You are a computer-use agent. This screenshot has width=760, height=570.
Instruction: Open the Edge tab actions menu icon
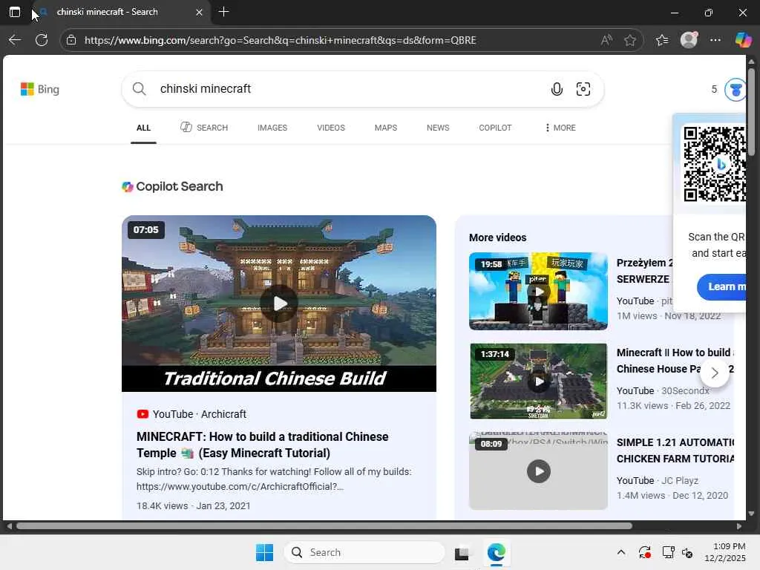[x=15, y=12]
